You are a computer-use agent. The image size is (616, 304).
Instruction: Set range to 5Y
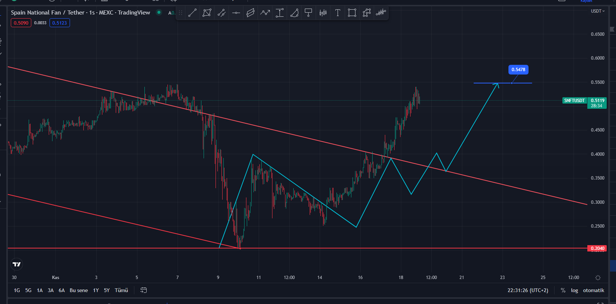pyautogui.click(x=107, y=290)
